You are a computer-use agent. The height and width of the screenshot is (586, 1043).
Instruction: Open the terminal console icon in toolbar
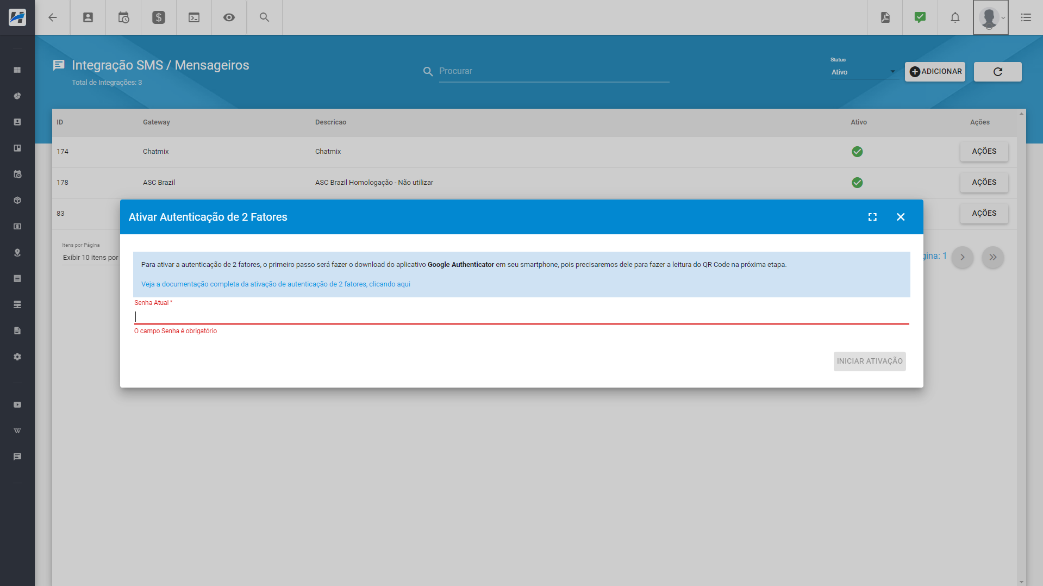click(194, 17)
